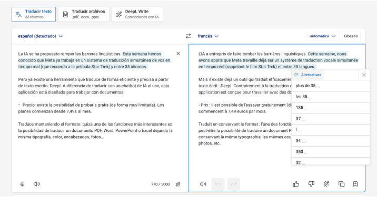Give thumbs up to translation
377x197 pixels.
click(296, 184)
